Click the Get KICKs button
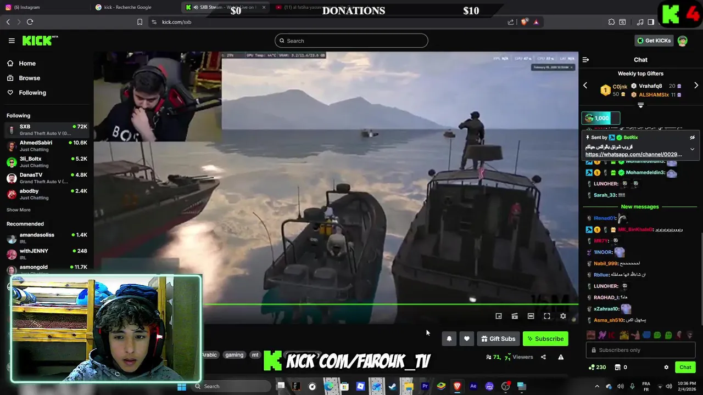Screen dimensions: 703x395 tap(654, 41)
